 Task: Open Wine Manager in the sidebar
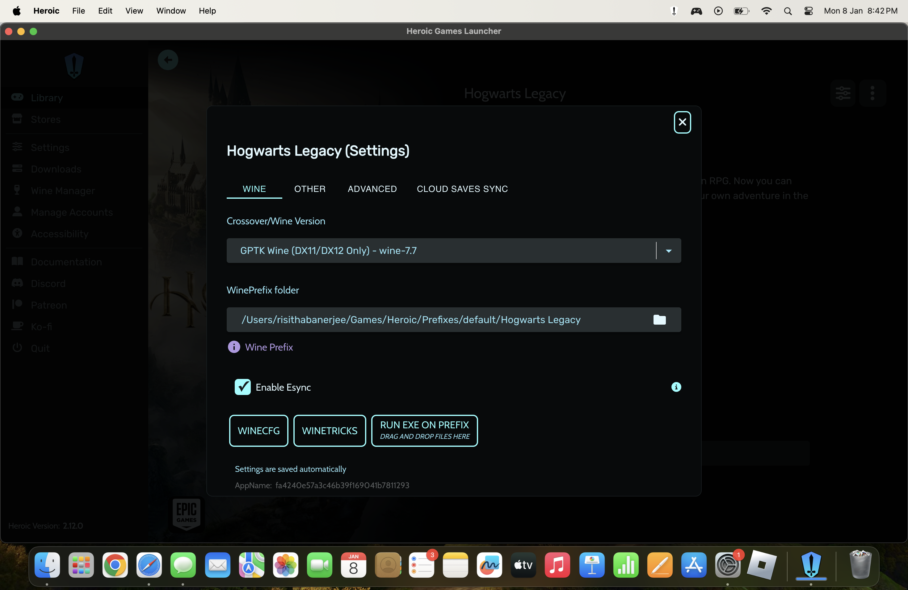coord(74,191)
